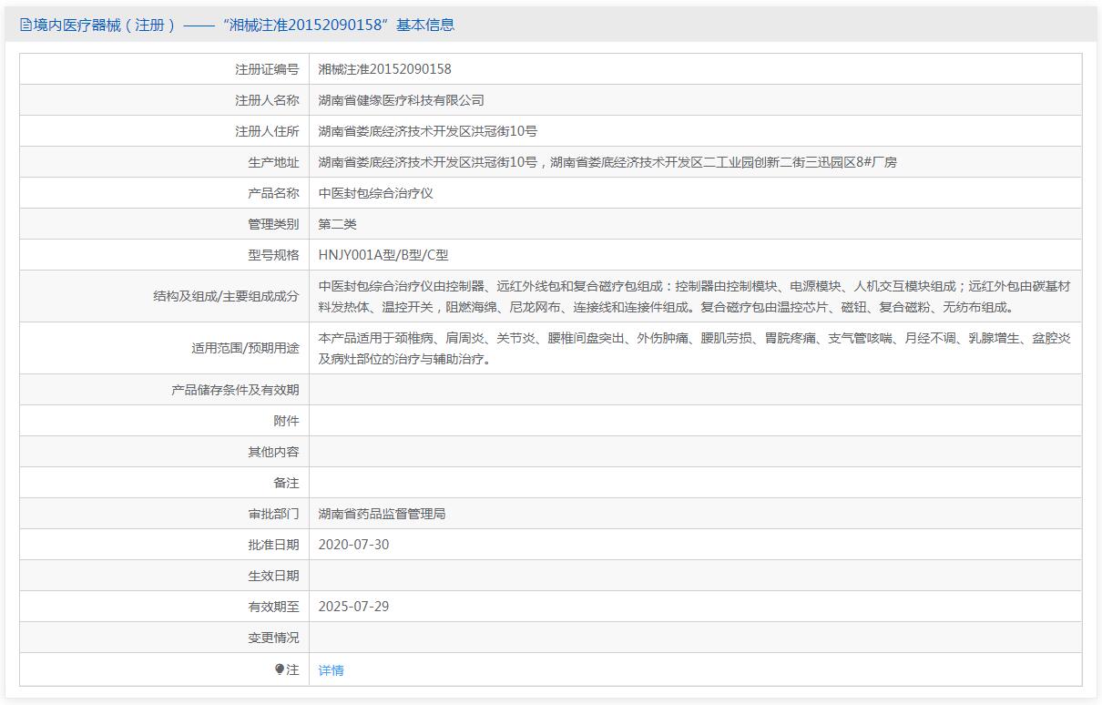Click management category value 第二类
The width and height of the screenshot is (1102, 705).
click(337, 224)
